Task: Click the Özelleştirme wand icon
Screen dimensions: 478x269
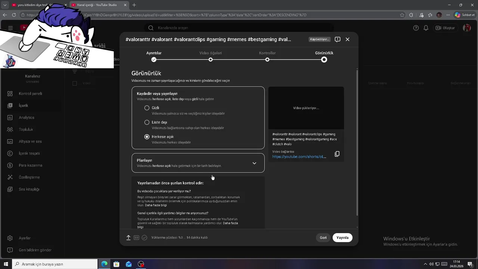Action: point(10,177)
